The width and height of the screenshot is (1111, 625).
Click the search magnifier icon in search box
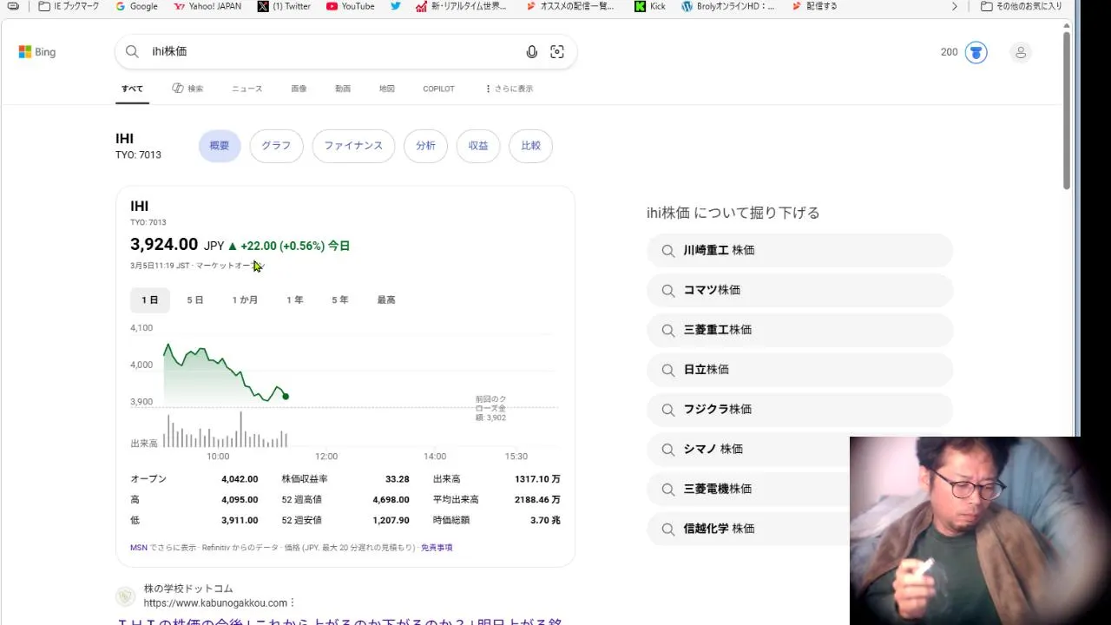tap(132, 51)
